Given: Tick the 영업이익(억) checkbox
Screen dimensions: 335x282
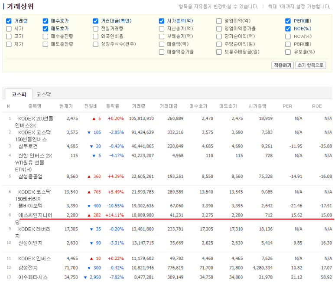Looking at the screenshot, I should (219, 21).
